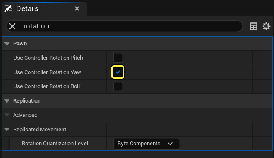Click the Replicated Movement row label
The height and width of the screenshot is (158, 274).
pos(40,129)
